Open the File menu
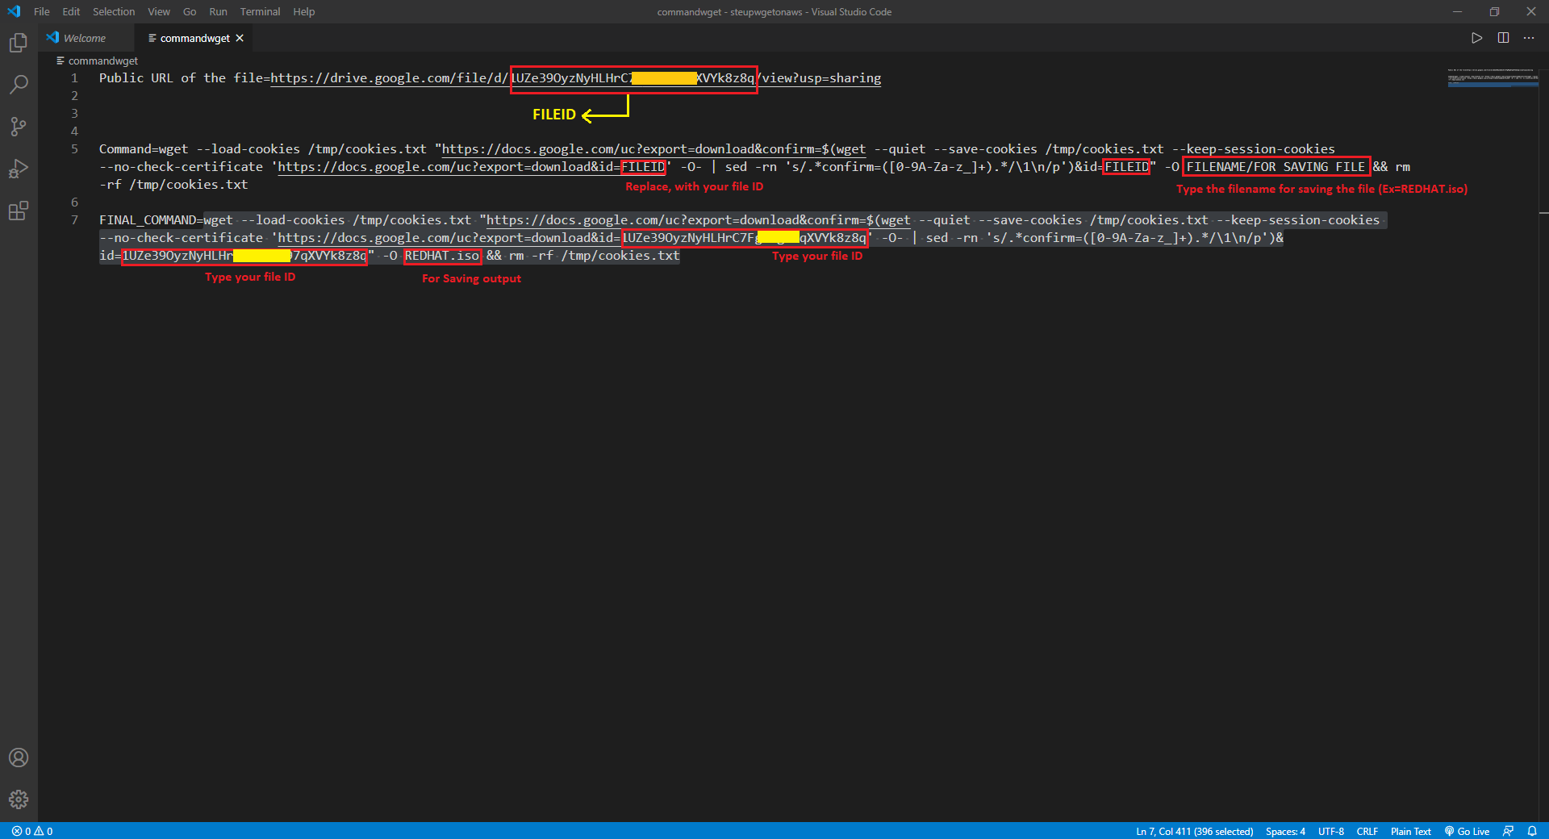 click(x=42, y=11)
